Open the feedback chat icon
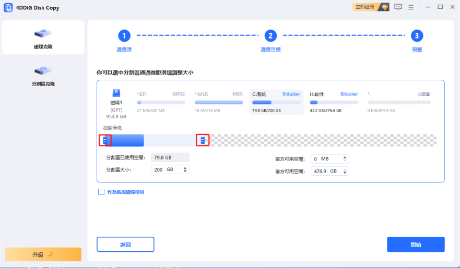The height and width of the screenshot is (268, 460). (x=398, y=7)
